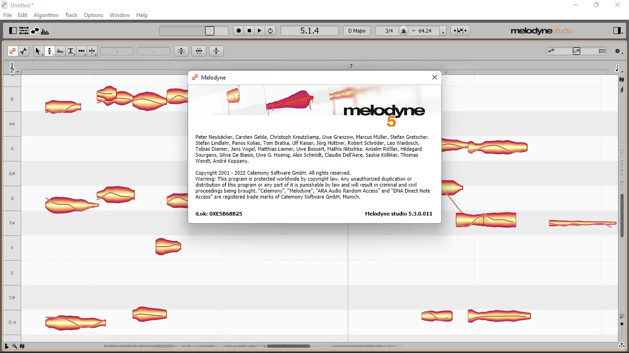Screen dimensions: 629x353
Task: Select the Pitch tool
Action: click(50, 51)
